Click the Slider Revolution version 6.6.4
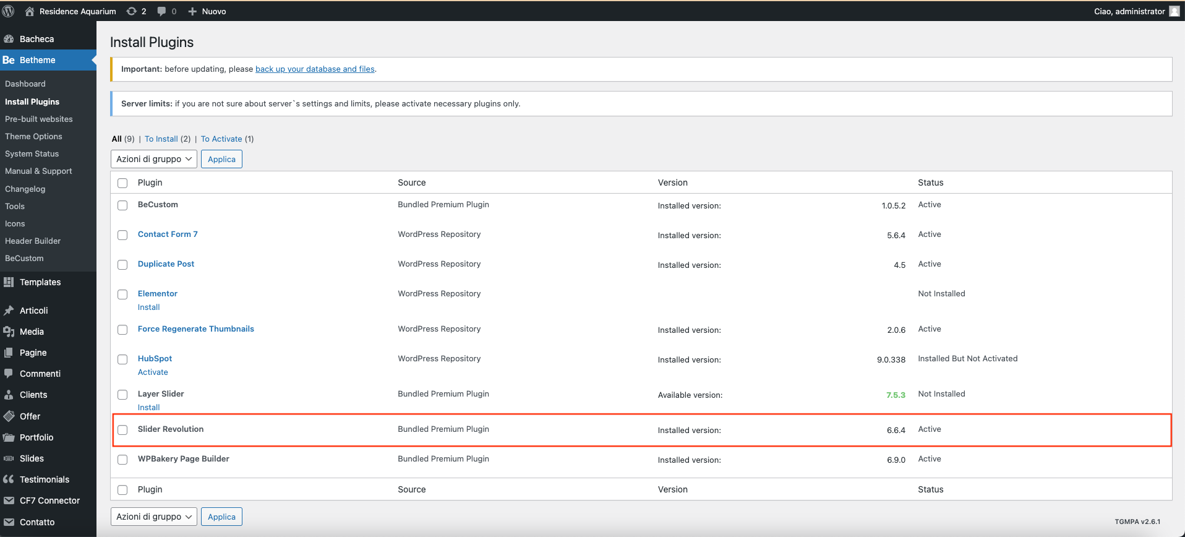 pos(896,430)
